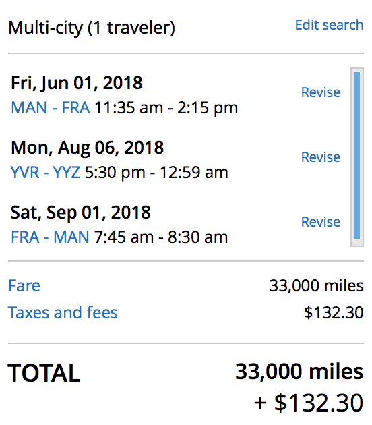Click the 5:30 pm - 12:59 am times
Image resolution: width=372 pixels, height=425 pixels.
pyautogui.click(x=156, y=173)
